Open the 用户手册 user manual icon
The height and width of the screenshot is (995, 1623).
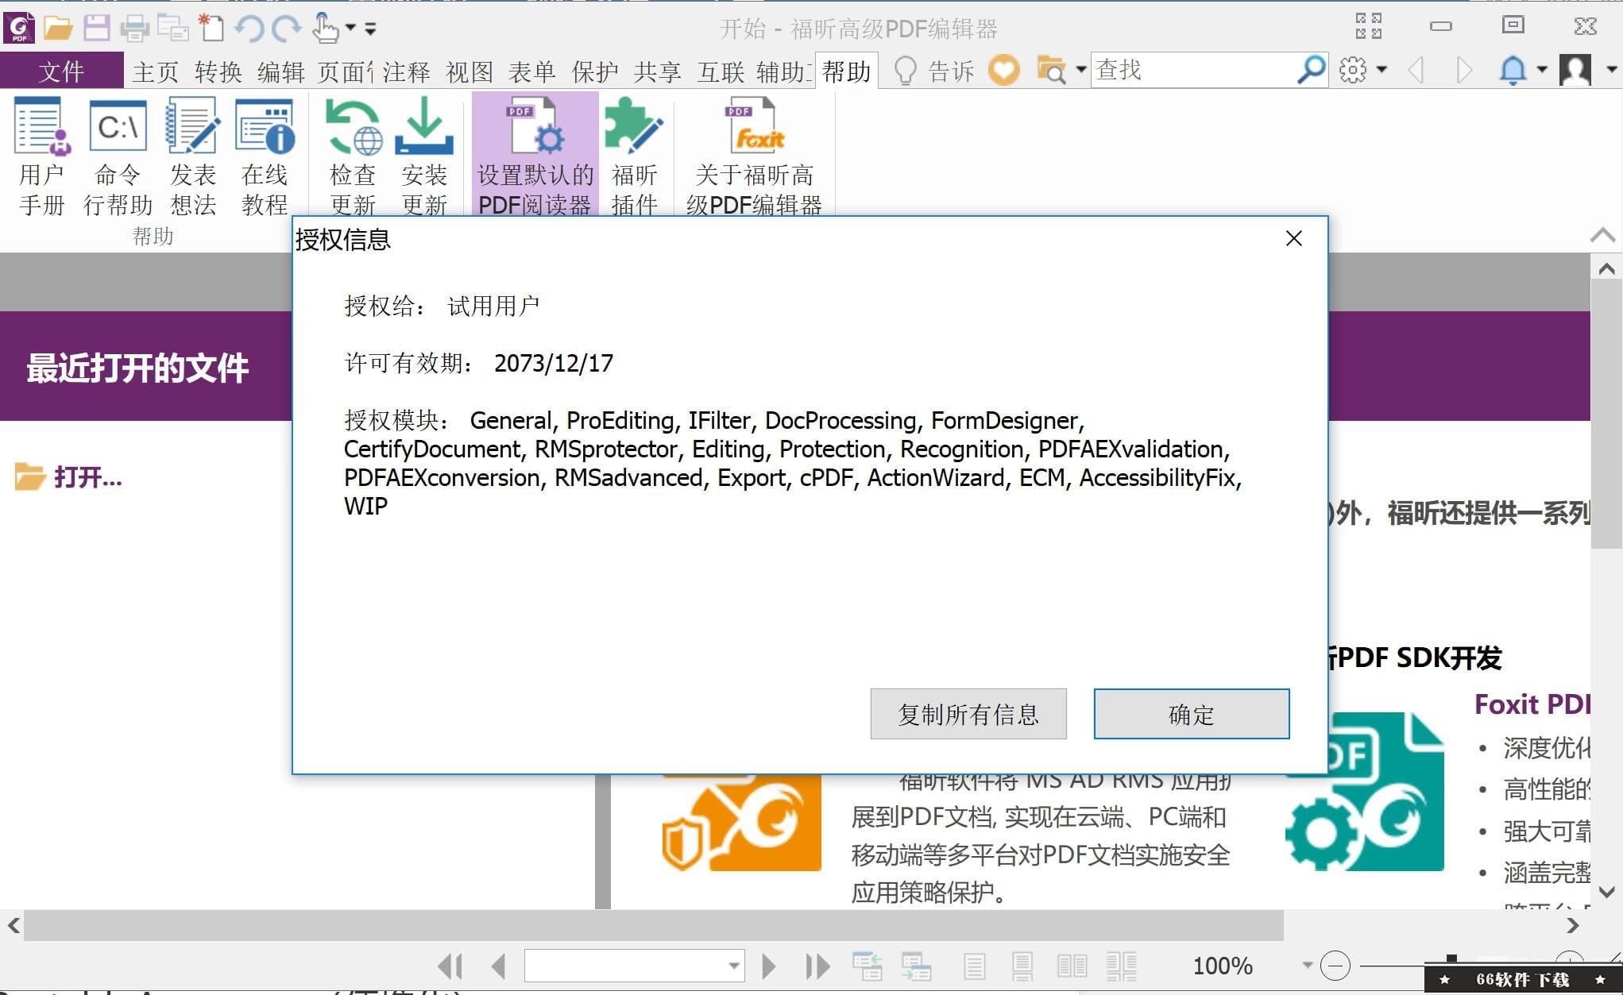click(41, 156)
